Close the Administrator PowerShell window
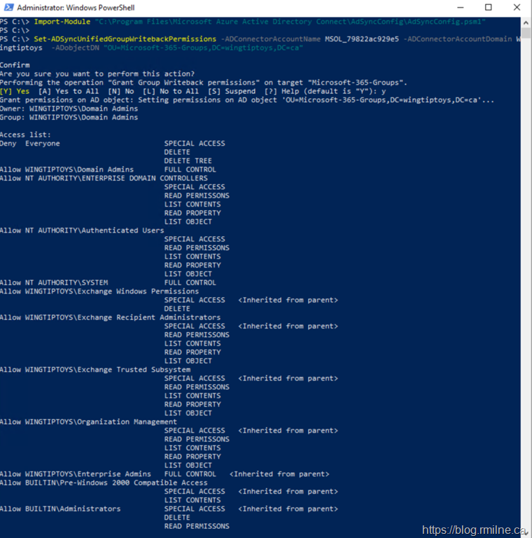 [x=519, y=8]
